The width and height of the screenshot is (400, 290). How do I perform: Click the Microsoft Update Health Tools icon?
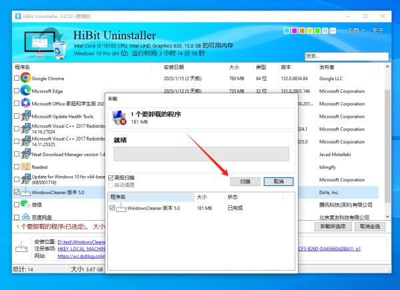point(26,116)
